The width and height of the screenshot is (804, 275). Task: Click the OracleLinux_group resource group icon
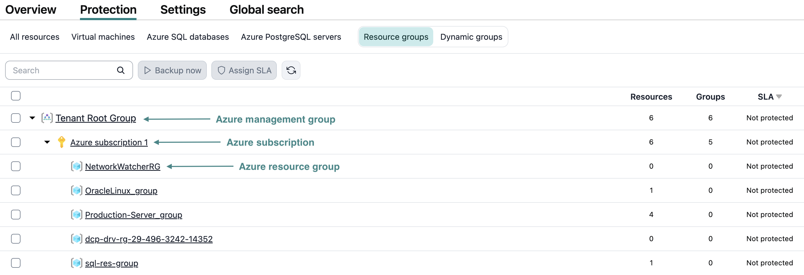76,190
